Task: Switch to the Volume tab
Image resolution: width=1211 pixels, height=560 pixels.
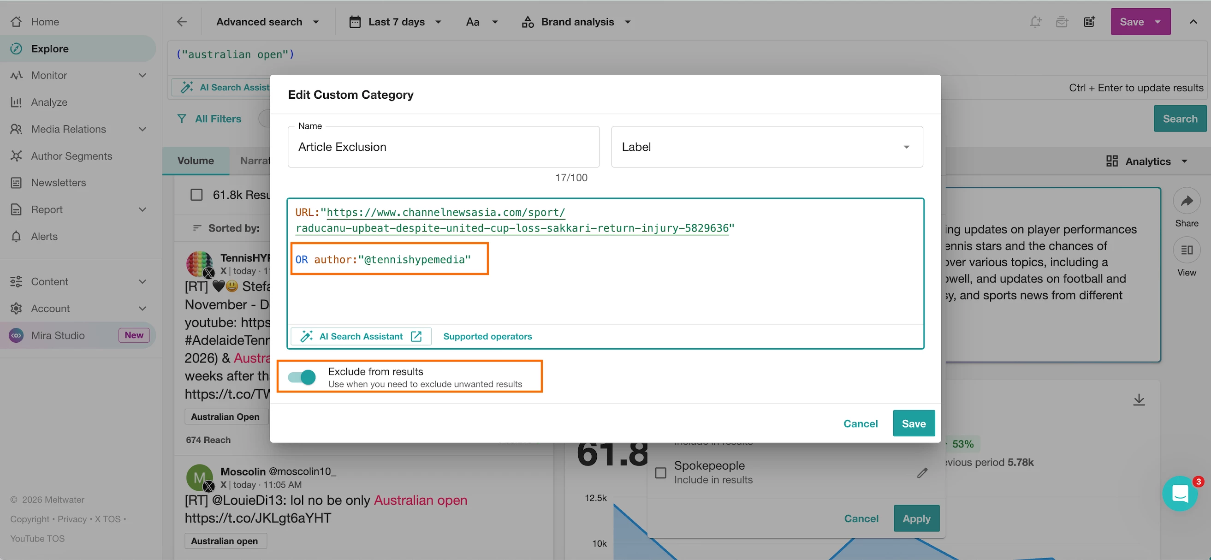Action: coord(196,161)
